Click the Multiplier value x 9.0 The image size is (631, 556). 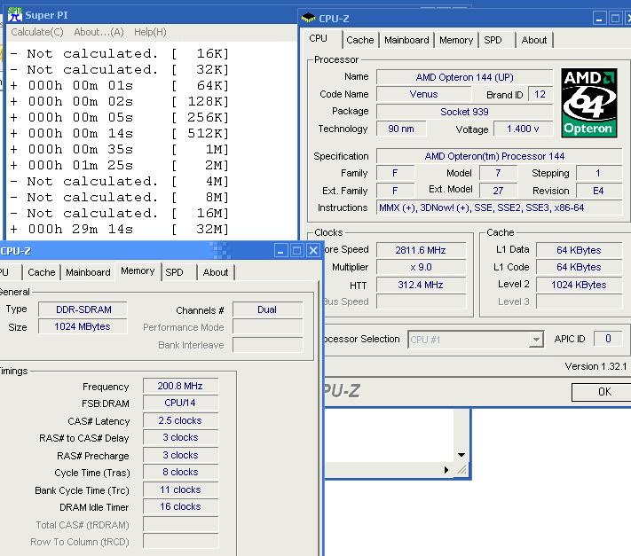tap(421, 267)
